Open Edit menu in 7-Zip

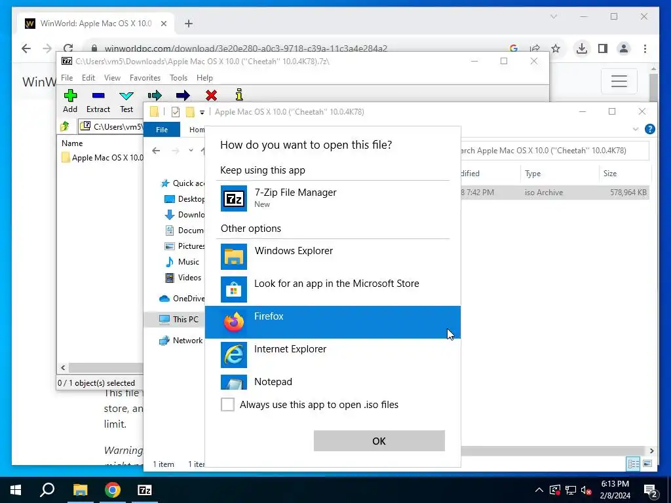(x=88, y=78)
